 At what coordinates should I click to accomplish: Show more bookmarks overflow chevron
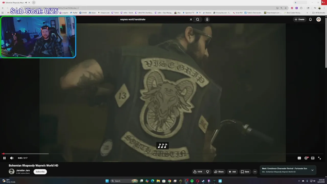click(307, 13)
